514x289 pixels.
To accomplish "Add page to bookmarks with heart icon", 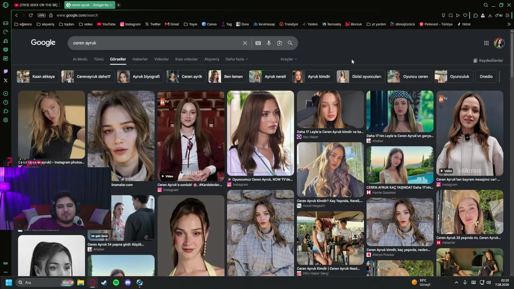I will [465, 15].
